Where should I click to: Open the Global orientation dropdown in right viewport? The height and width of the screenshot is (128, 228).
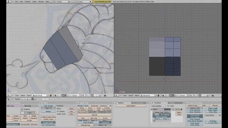[x=184, y=96]
